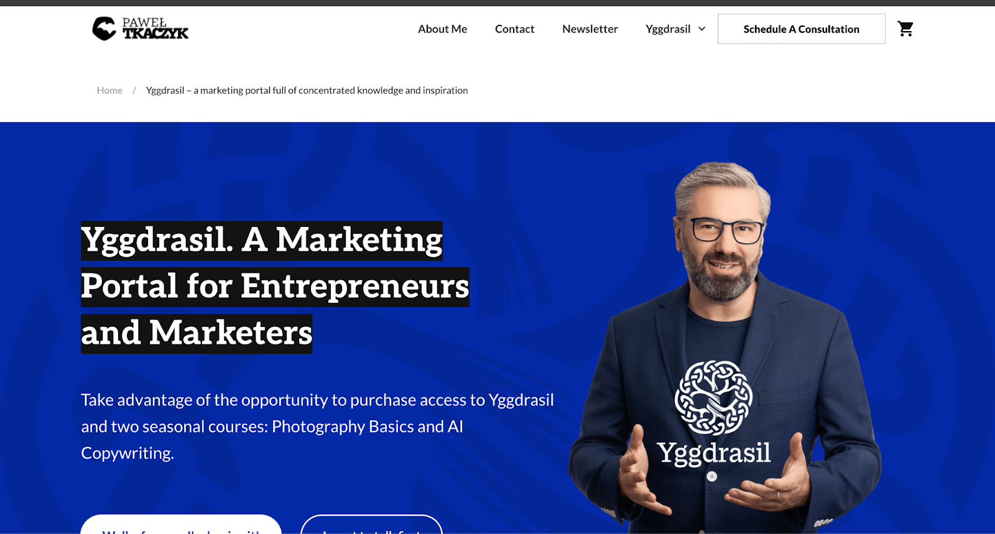The image size is (995, 534).
Task: Click the Yggdrasil tree emblem on shirt
Action: click(714, 398)
